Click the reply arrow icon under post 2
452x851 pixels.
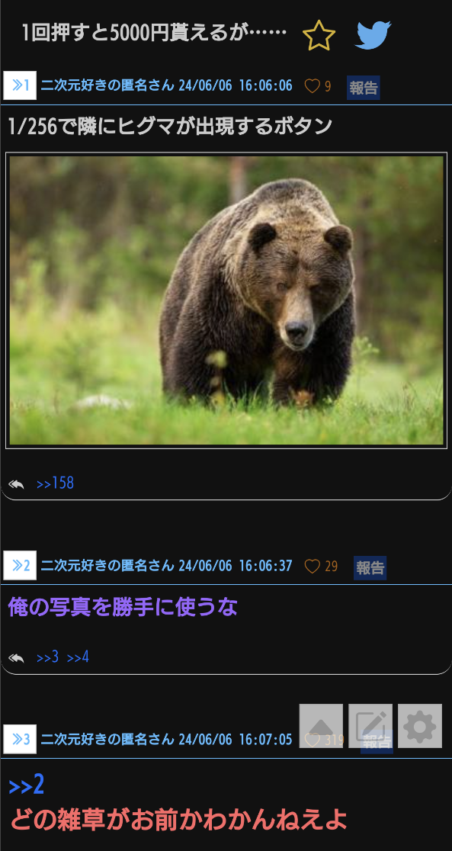pyautogui.click(x=16, y=658)
